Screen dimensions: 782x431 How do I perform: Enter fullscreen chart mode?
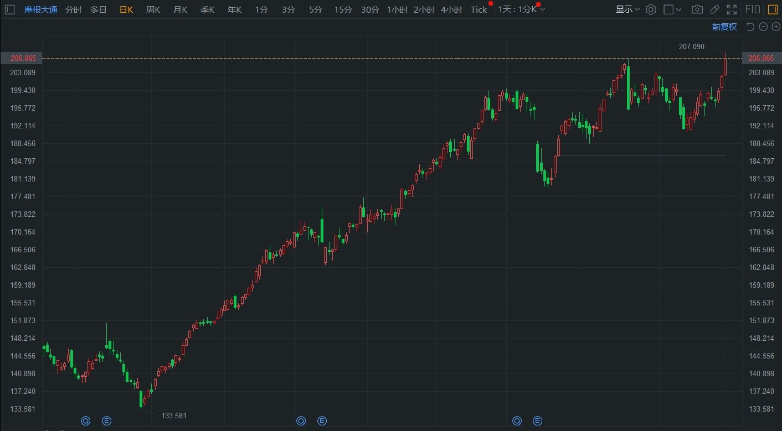click(x=732, y=9)
